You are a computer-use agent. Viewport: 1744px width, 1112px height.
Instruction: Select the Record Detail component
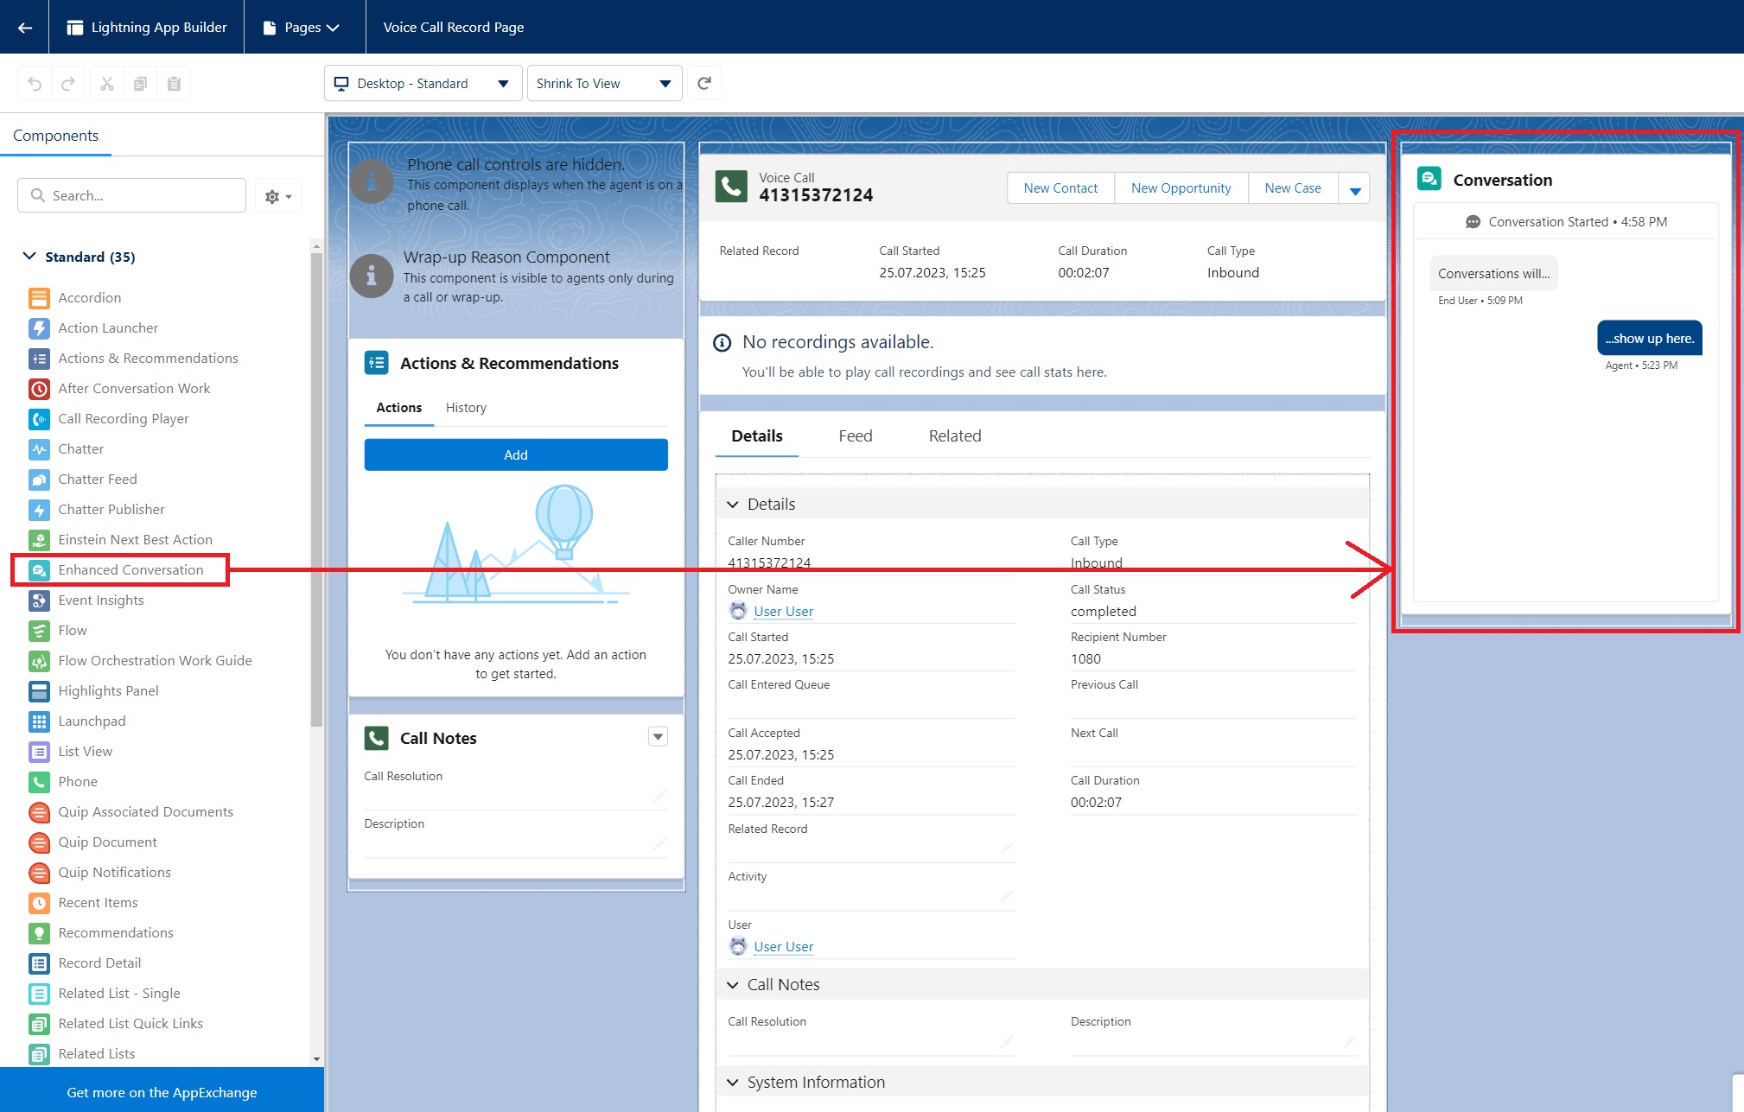85,963
